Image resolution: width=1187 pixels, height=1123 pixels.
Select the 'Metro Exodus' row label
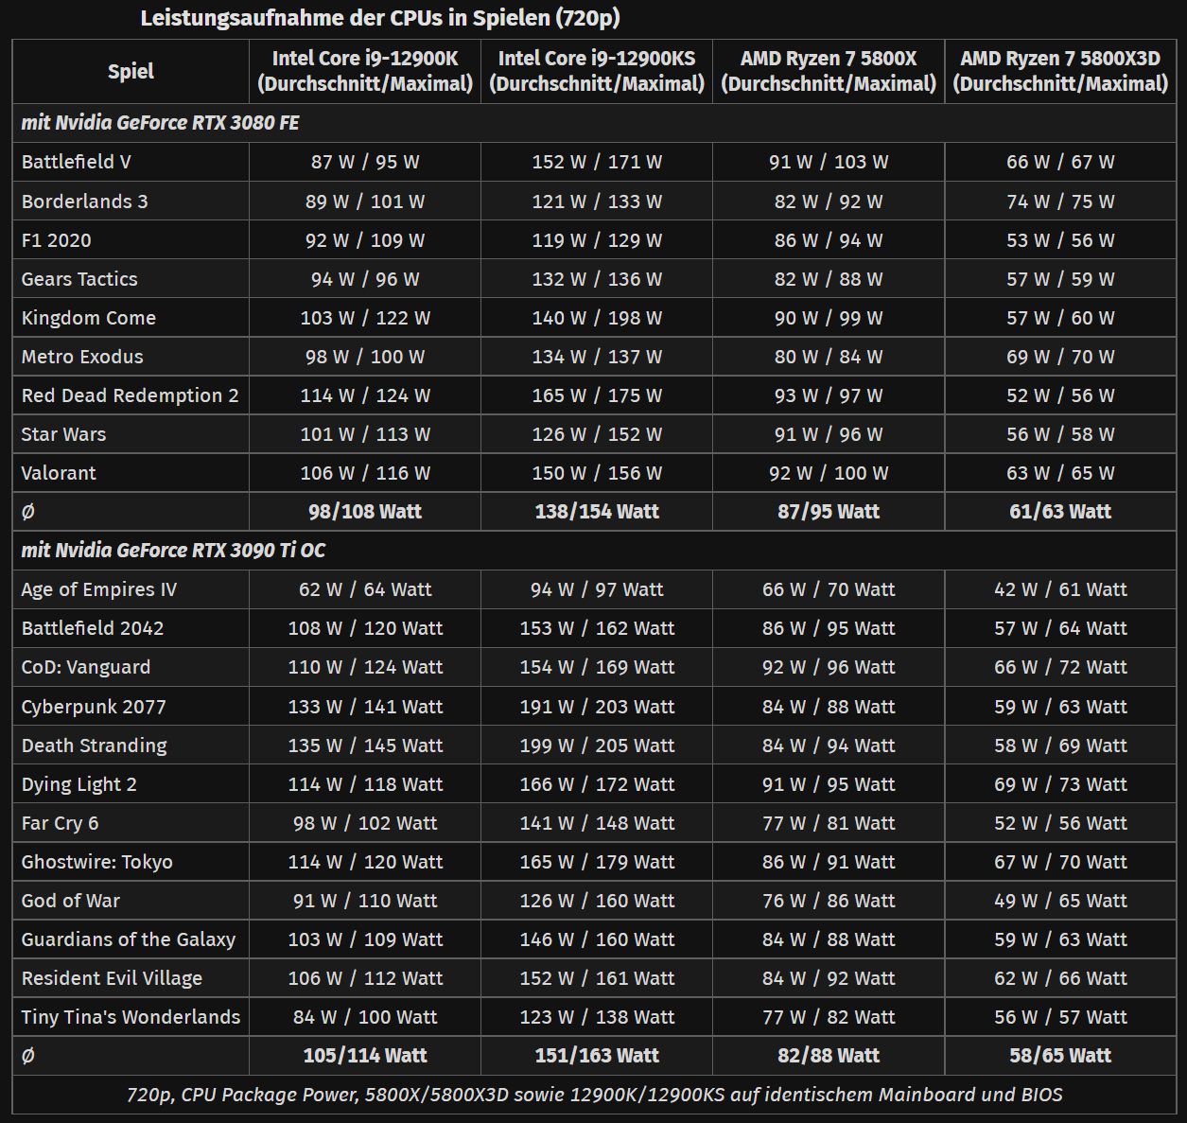point(82,357)
